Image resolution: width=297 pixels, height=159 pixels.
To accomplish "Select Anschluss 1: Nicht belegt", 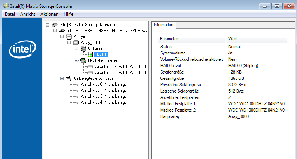I will click(x=103, y=90).
